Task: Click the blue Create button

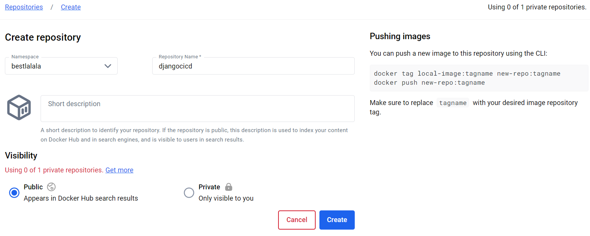Action: 337,220
